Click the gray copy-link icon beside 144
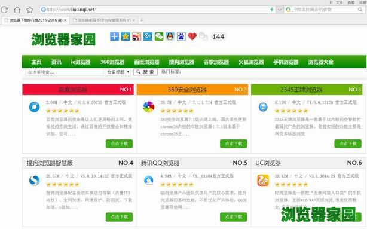The image size is (367, 229). point(203,36)
